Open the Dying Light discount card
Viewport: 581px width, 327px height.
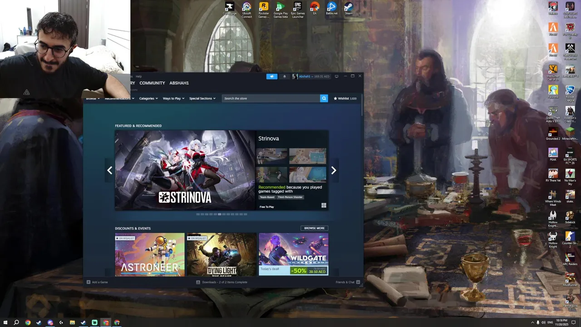(222, 254)
